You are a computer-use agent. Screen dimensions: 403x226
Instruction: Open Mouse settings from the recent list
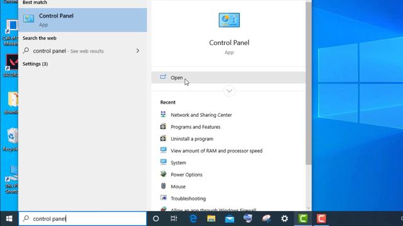point(178,186)
